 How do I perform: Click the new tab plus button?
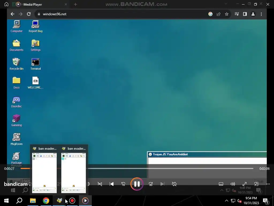[x=75, y=4]
